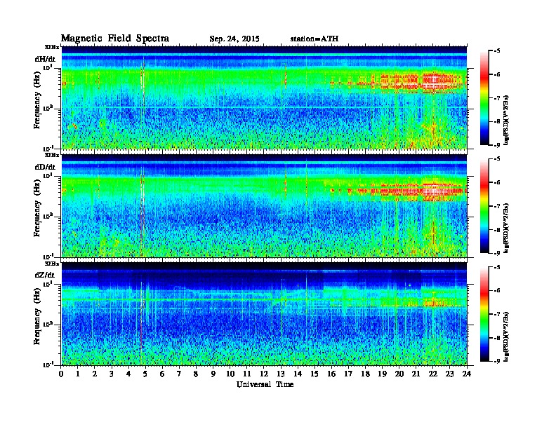
Task: Click hour tick label "20" on time axis
Action: tap(399, 374)
